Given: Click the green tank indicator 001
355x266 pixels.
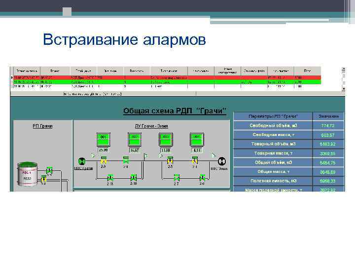Looking at the screenshot, I should coord(103,139).
